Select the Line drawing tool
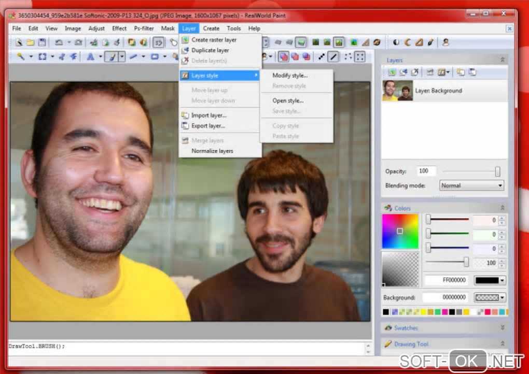Image resolution: width=529 pixels, height=374 pixels. tap(133, 56)
